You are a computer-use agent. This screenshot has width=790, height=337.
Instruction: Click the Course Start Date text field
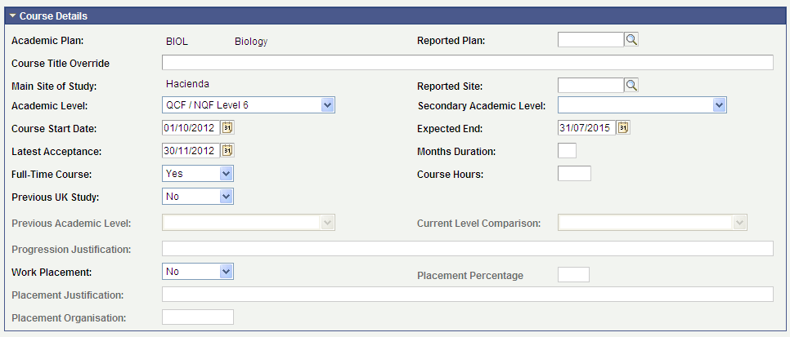click(x=191, y=127)
